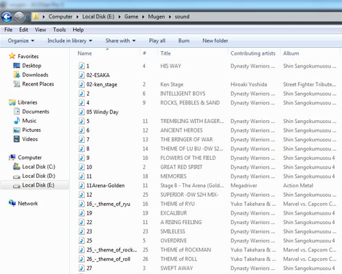Viewport: 342px width, 274px height.
Task: Click the Downloads folder icon
Action: (16, 74)
